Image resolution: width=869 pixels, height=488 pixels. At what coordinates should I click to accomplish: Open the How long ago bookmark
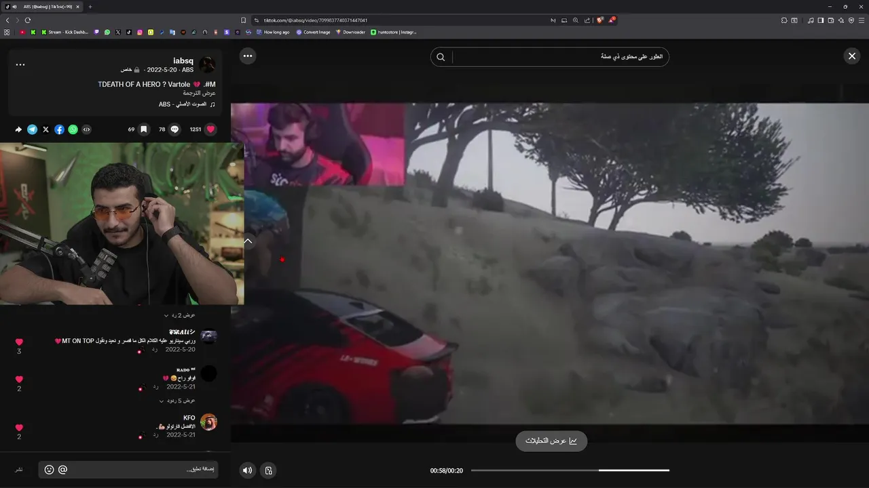[272, 32]
